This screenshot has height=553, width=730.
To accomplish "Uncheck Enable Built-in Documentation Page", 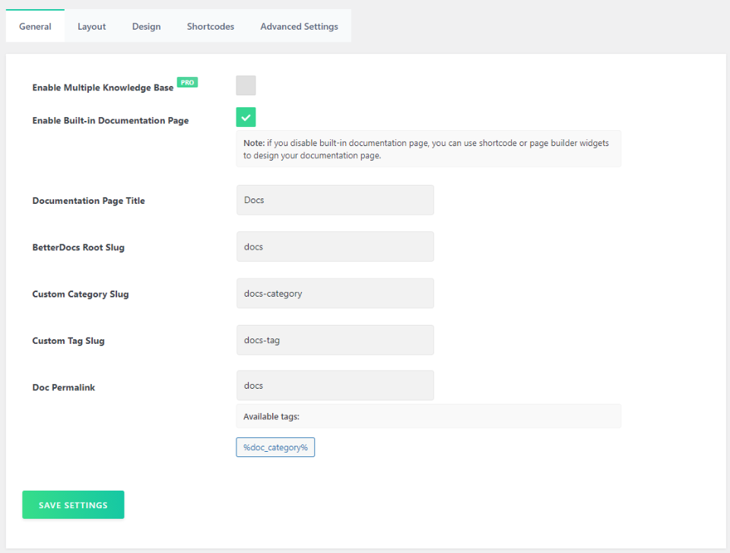I will coord(246,117).
